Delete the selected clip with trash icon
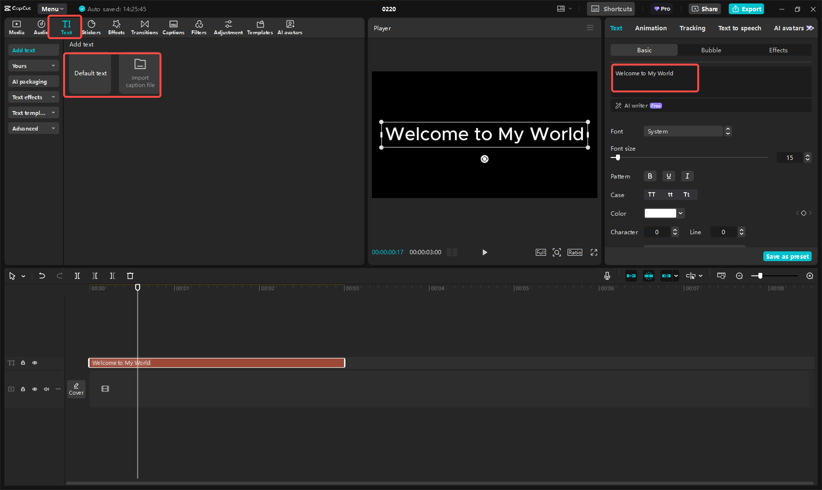 pyautogui.click(x=130, y=276)
